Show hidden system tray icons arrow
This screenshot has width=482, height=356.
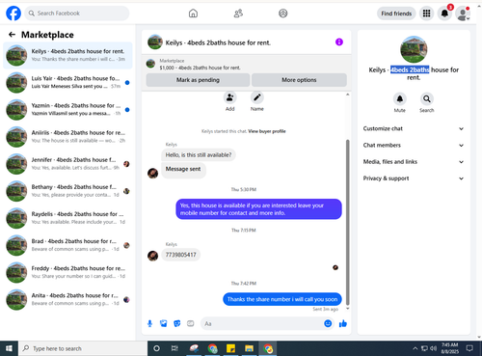point(415,348)
